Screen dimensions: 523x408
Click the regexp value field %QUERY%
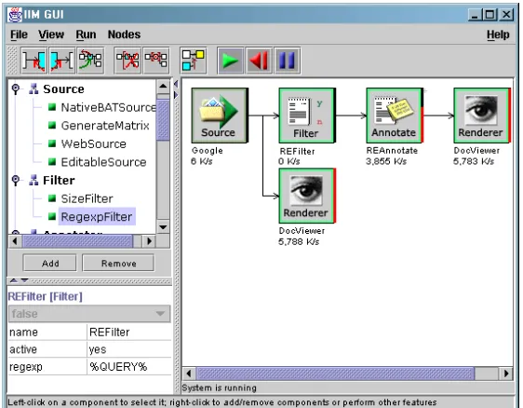[x=129, y=367]
